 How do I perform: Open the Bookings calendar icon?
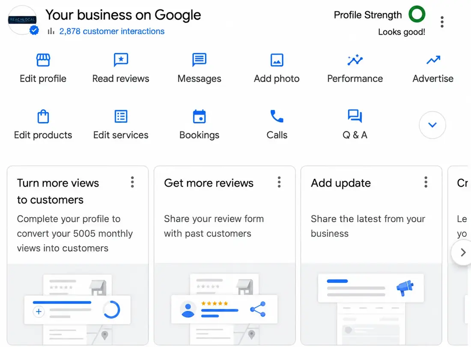199,116
